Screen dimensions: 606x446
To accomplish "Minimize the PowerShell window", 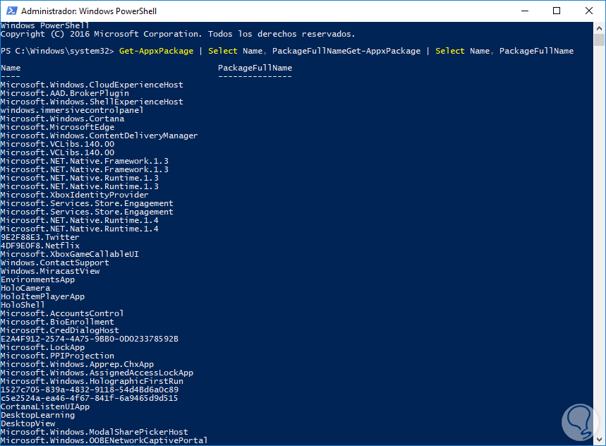I will pyautogui.click(x=523, y=11).
